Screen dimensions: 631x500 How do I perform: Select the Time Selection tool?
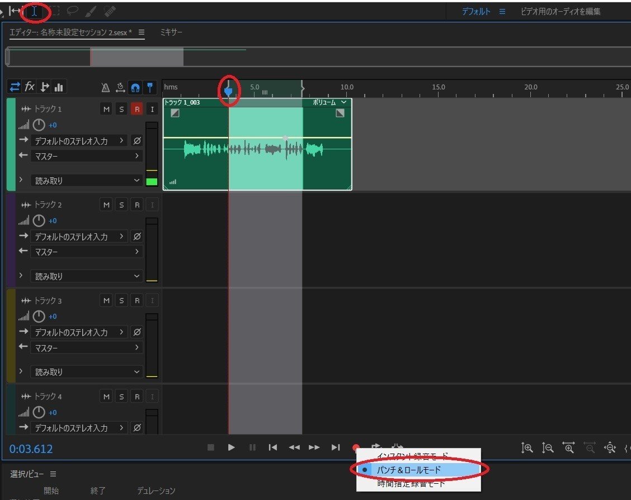click(x=35, y=11)
